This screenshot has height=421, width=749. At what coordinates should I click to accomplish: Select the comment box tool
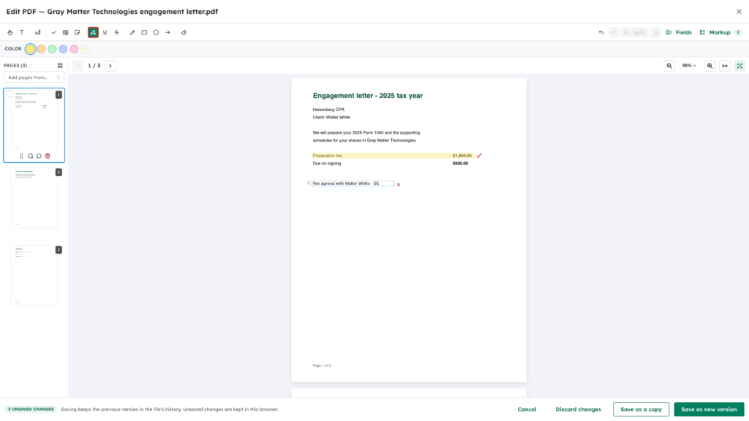pyautogui.click(x=65, y=32)
